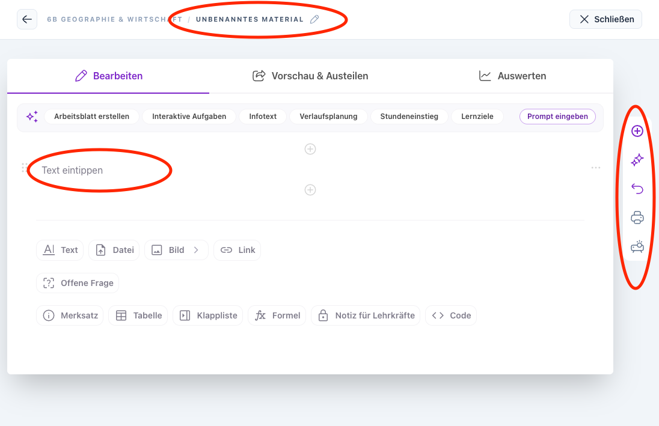Click the purple plus circle in the right sidebar

click(x=637, y=131)
